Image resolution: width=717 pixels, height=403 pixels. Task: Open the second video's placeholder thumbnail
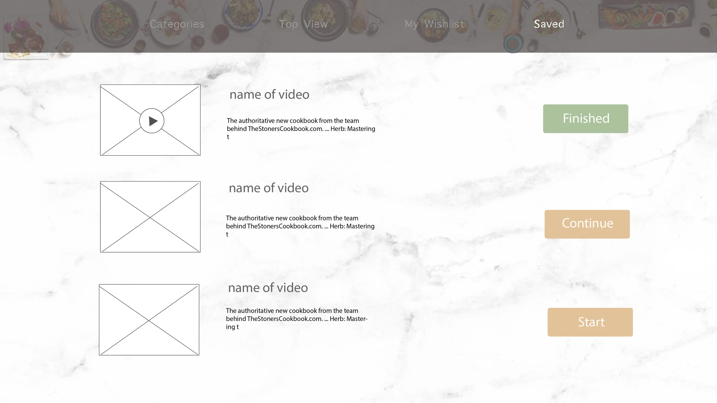point(150,217)
